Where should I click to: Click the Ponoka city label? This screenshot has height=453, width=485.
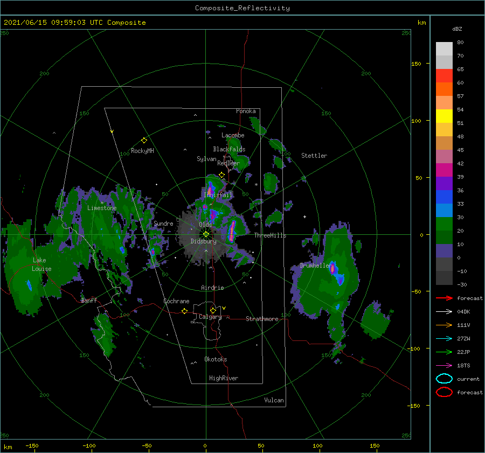(246, 111)
